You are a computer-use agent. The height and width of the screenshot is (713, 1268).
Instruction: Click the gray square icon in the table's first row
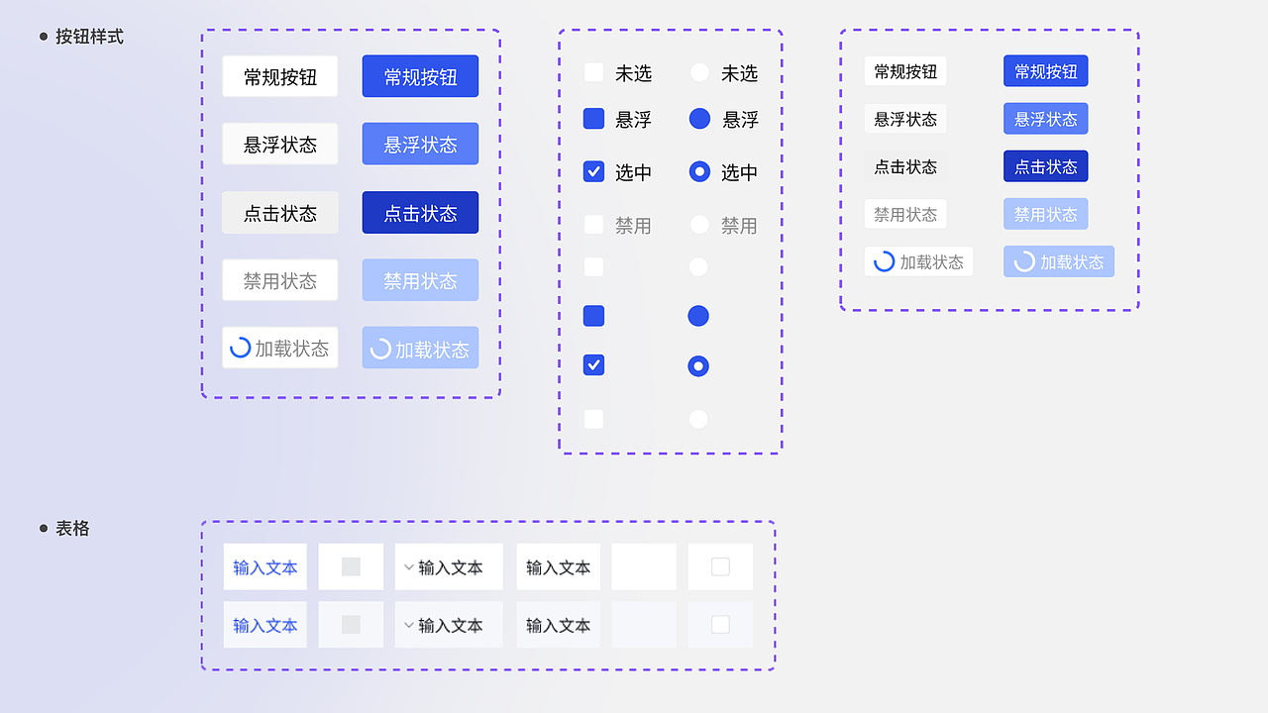pos(351,565)
